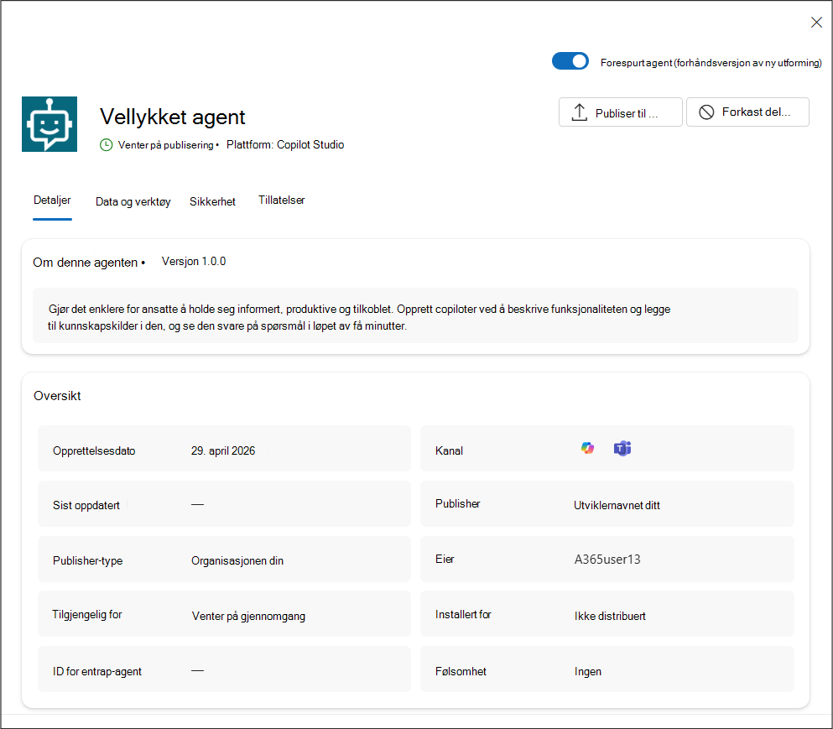Click the Om denne agenten heading
Viewport: 833px width, 729px height.
pyautogui.click(x=85, y=263)
